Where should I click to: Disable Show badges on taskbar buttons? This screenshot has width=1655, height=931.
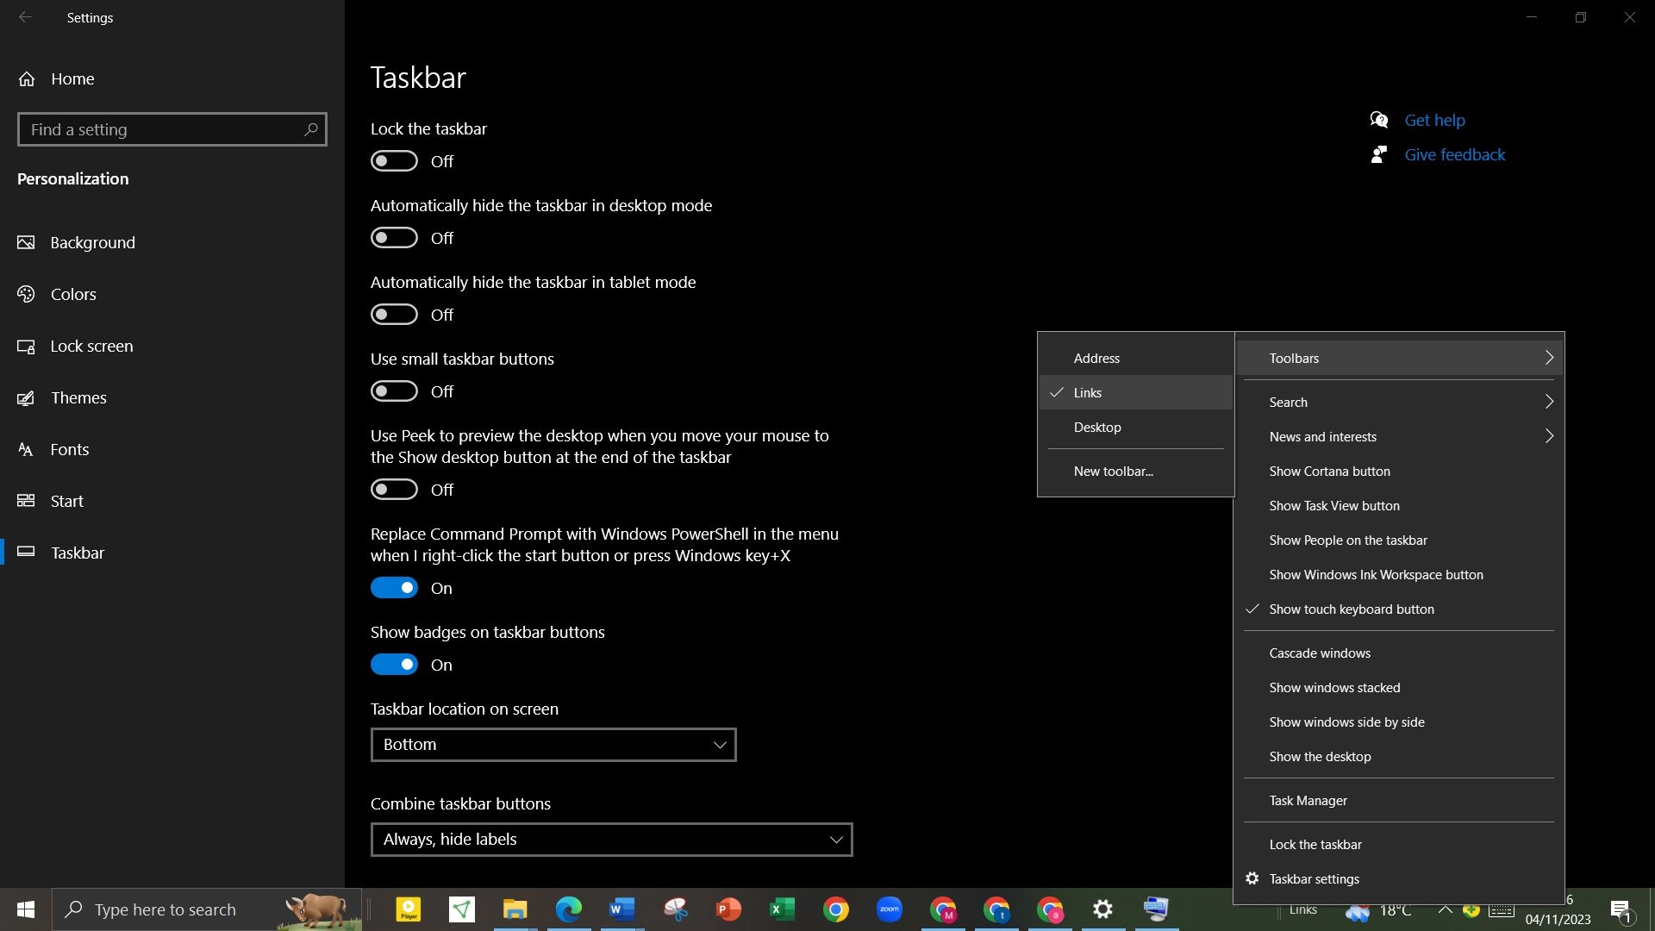pyautogui.click(x=394, y=664)
